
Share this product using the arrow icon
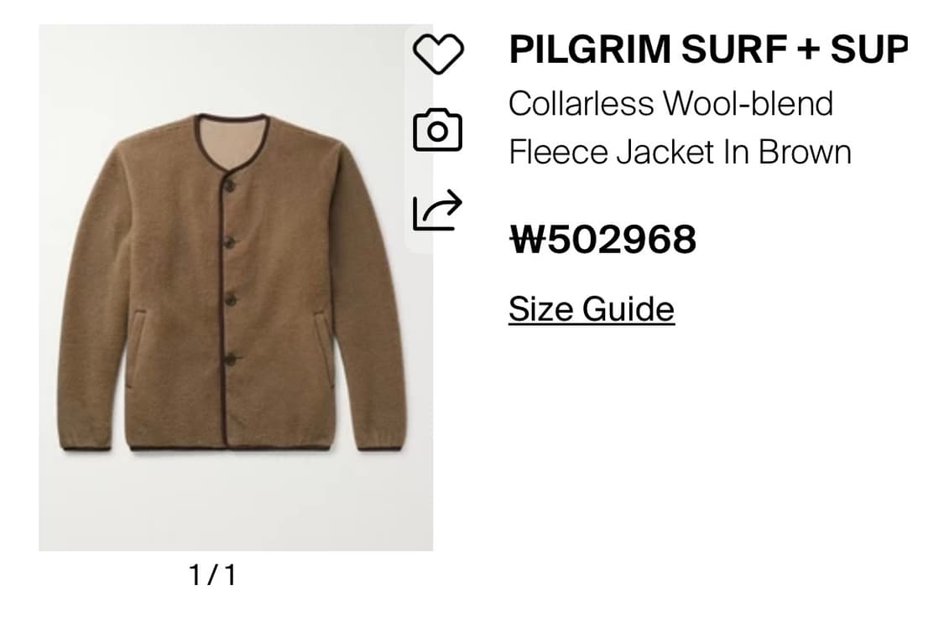coord(438,210)
